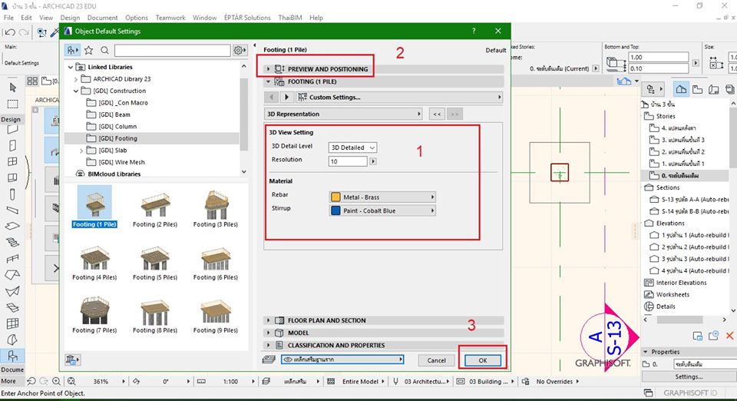Screen dimensions: 737x401
Task: Select the Marquee tool in the toolbox
Action: (13, 104)
